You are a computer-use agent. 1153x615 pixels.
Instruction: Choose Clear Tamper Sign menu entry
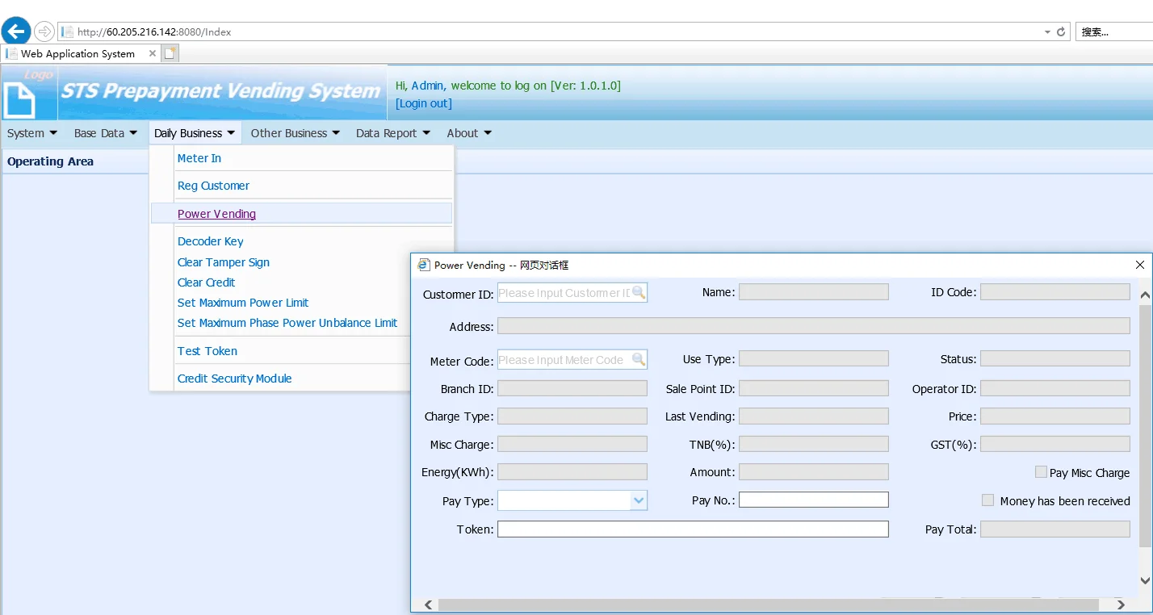pos(223,262)
